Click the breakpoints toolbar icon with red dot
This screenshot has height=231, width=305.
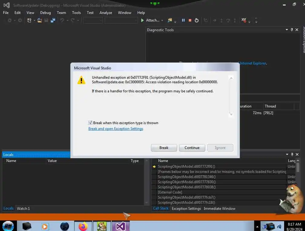point(244,20)
